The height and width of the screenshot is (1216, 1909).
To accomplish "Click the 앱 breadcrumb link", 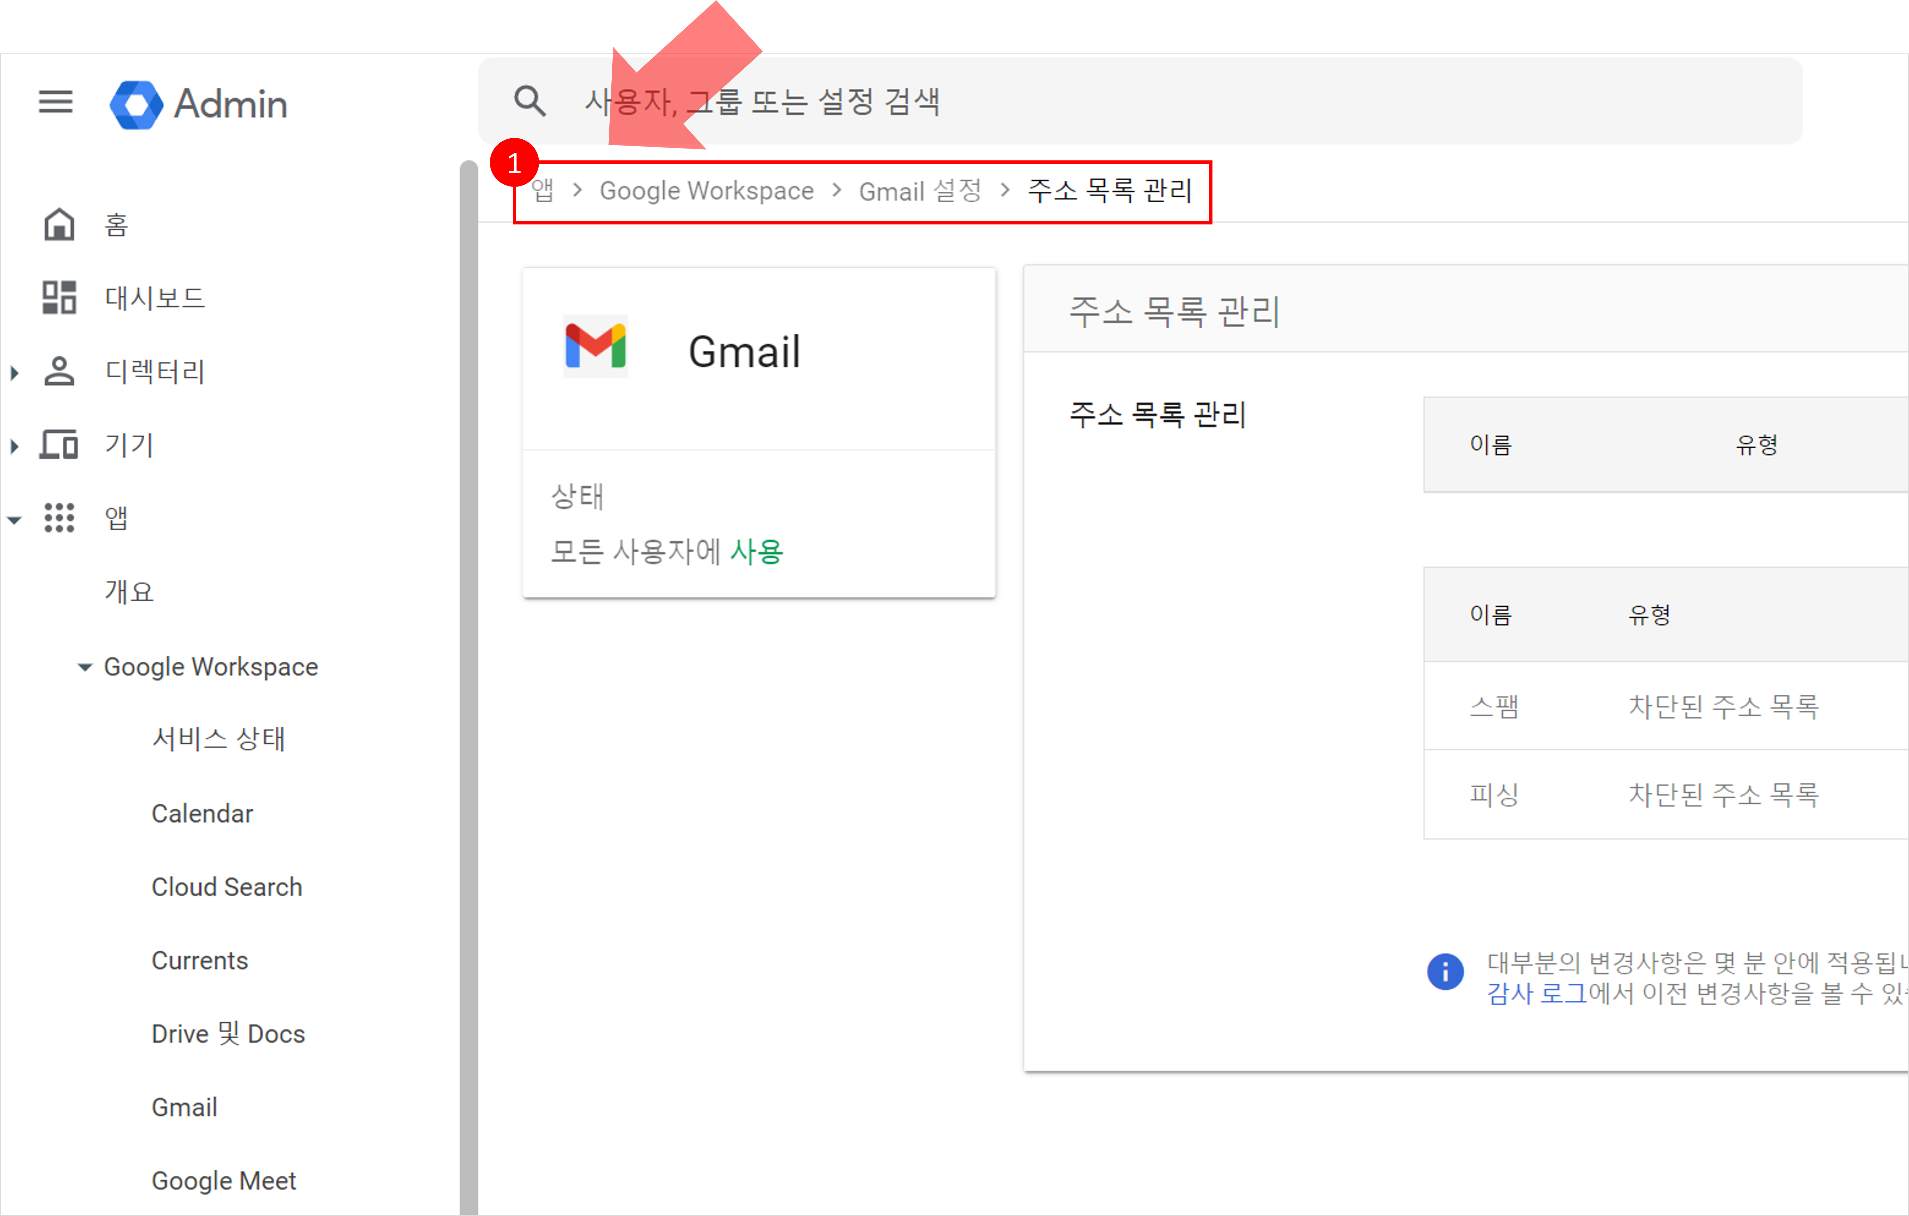I will point(542,190).
